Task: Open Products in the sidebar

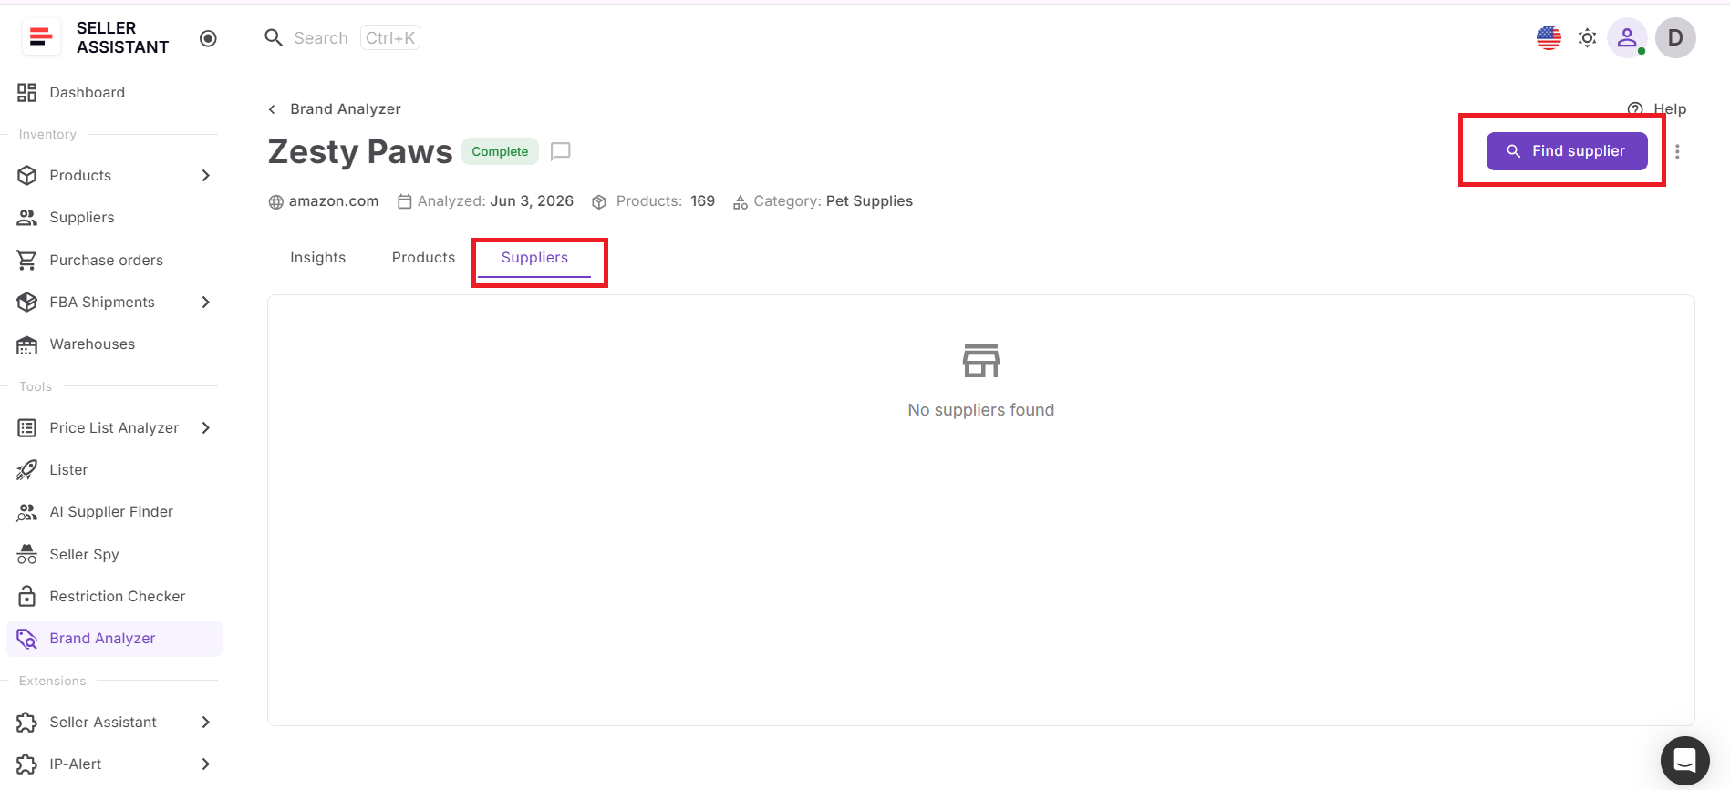Action: coord(80,175)
